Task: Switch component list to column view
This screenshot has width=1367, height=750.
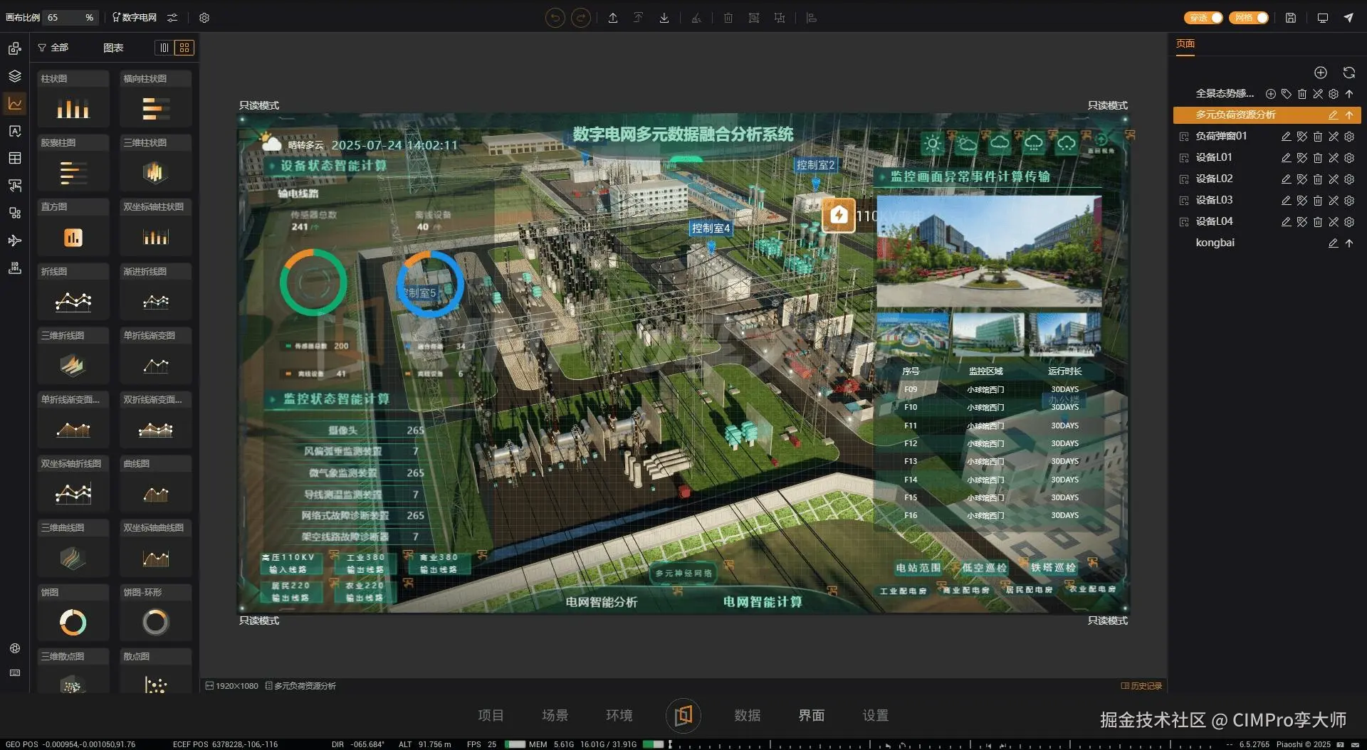Action: 164,48
